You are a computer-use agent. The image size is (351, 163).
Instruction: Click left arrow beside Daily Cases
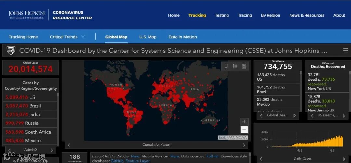[x=261, y=159]
